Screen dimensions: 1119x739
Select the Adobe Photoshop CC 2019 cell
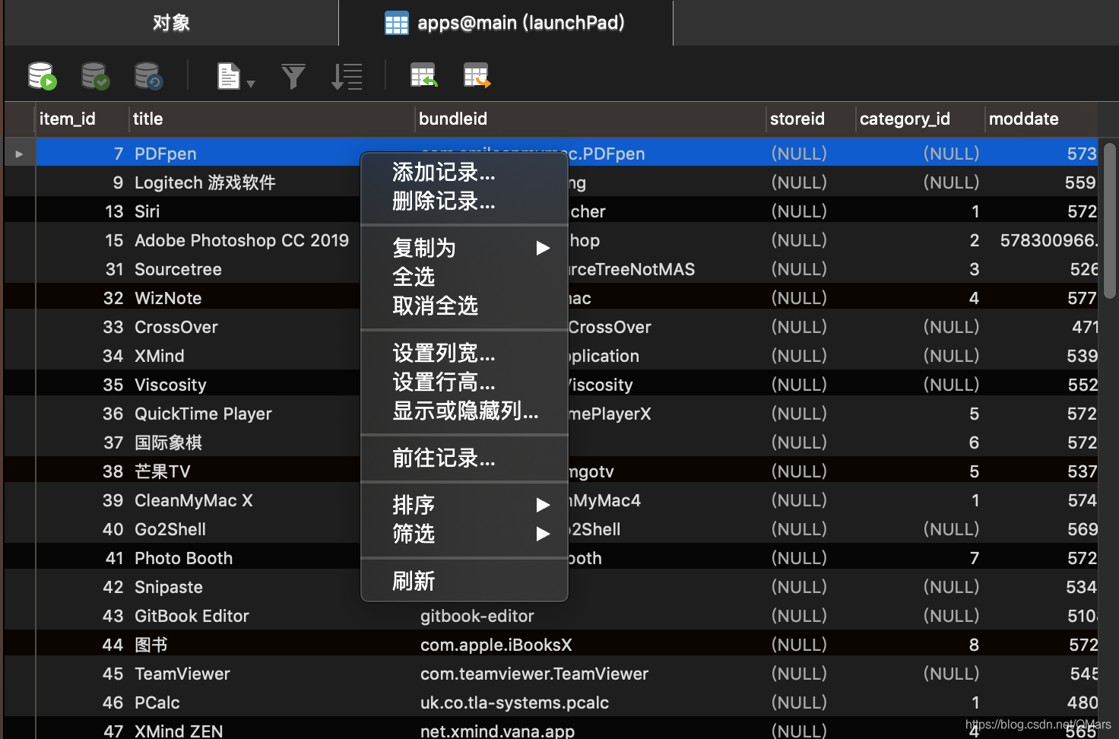[242, 240]
